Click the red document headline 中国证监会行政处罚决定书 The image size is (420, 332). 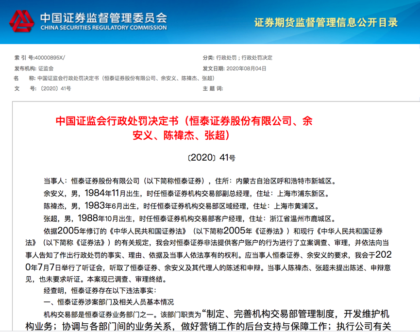184,128
